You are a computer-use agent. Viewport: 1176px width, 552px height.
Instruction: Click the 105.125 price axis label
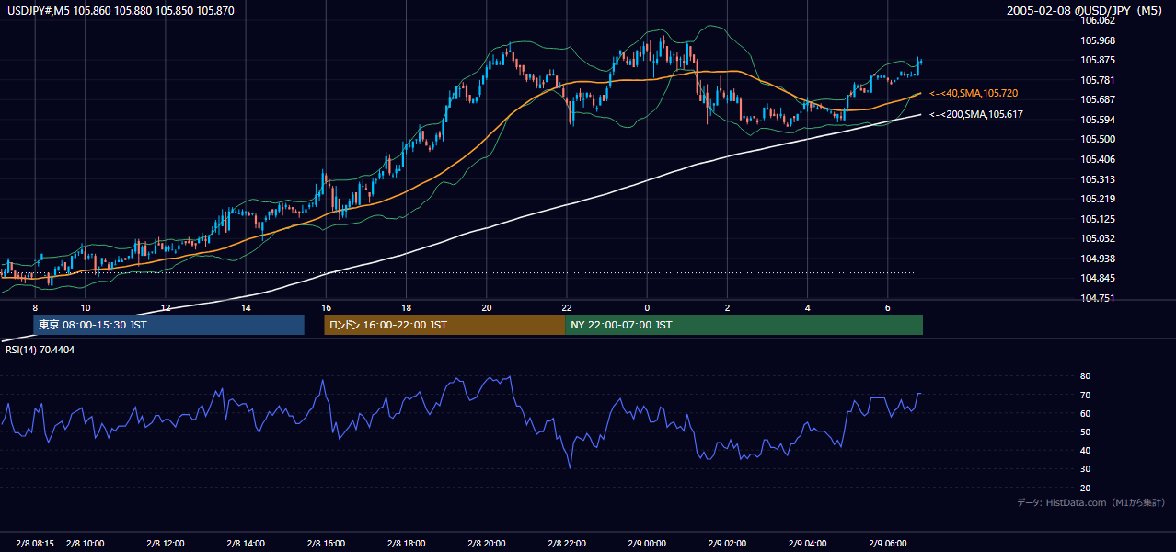click(1098, 219)
